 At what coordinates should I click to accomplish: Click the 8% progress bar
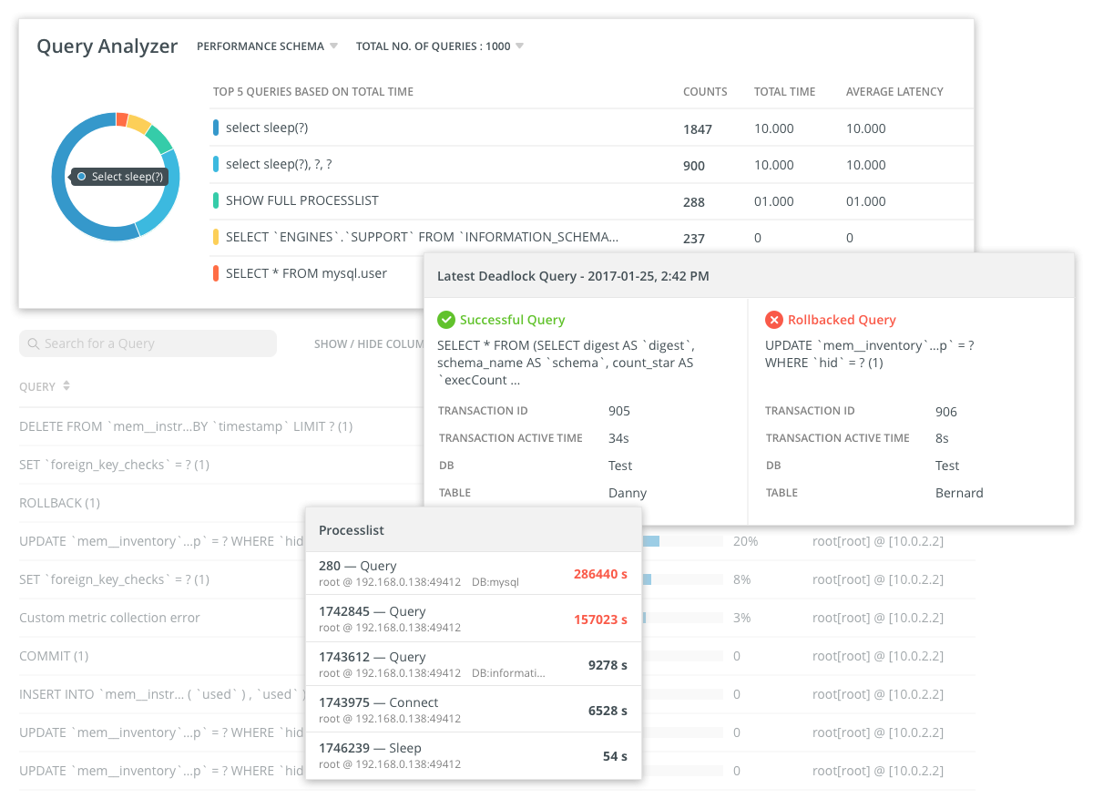[682, 579]
